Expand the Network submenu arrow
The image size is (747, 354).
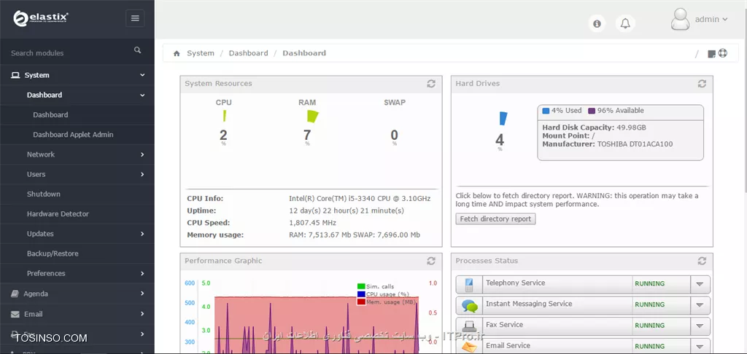tap(142, 154)
